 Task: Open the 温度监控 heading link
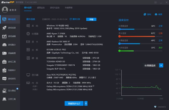[123, 20]
